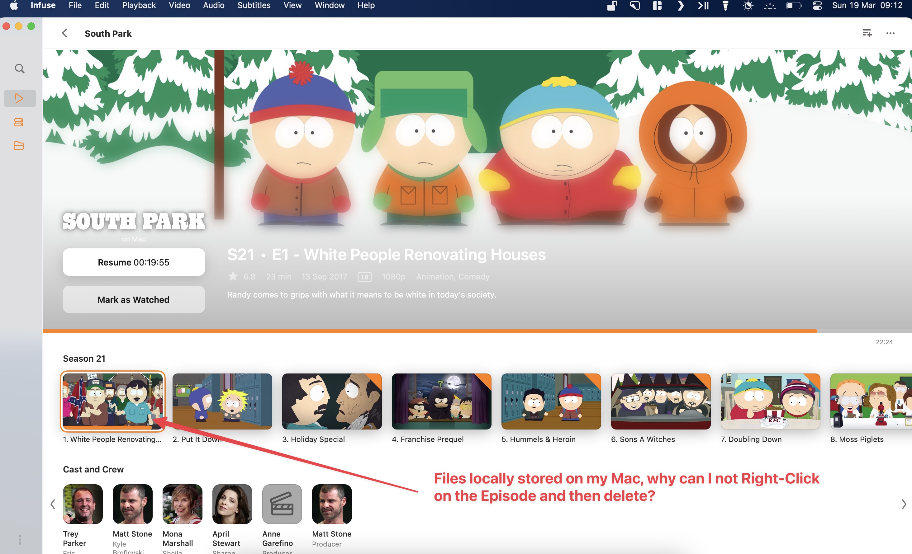Select the episode 3 Holiday Special thumbnail
Image resolution: width=912 pixels, height=554 pixels.
pos(332,401)
